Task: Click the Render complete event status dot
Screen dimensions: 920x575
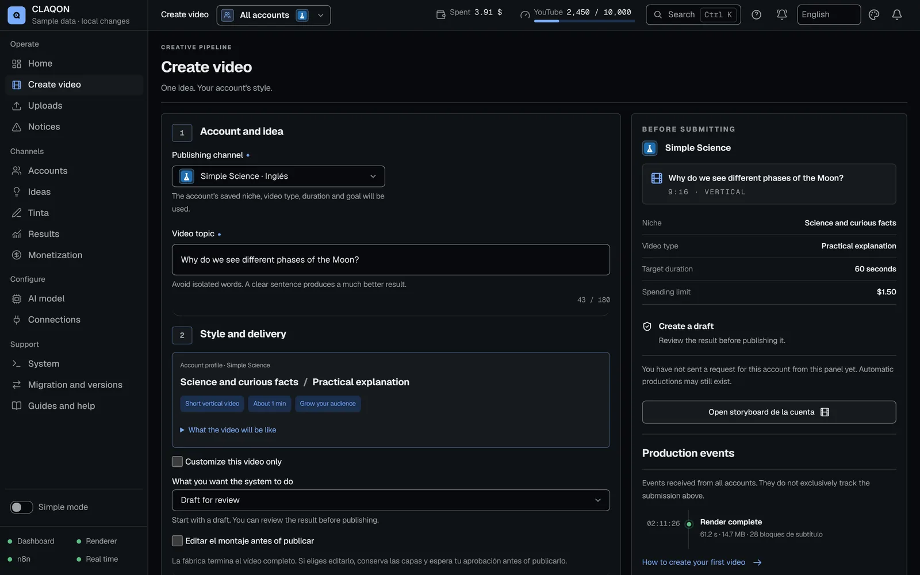Action: (x=689, y=524)
